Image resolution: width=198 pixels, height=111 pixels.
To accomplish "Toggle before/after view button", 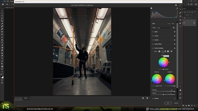I will tap(147, 98).
